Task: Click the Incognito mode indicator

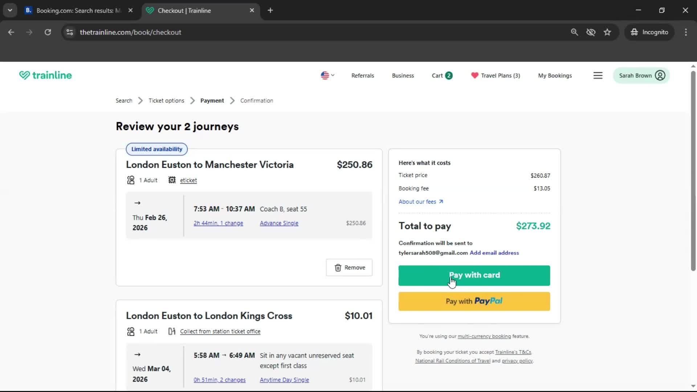Action: pos(649,32)
